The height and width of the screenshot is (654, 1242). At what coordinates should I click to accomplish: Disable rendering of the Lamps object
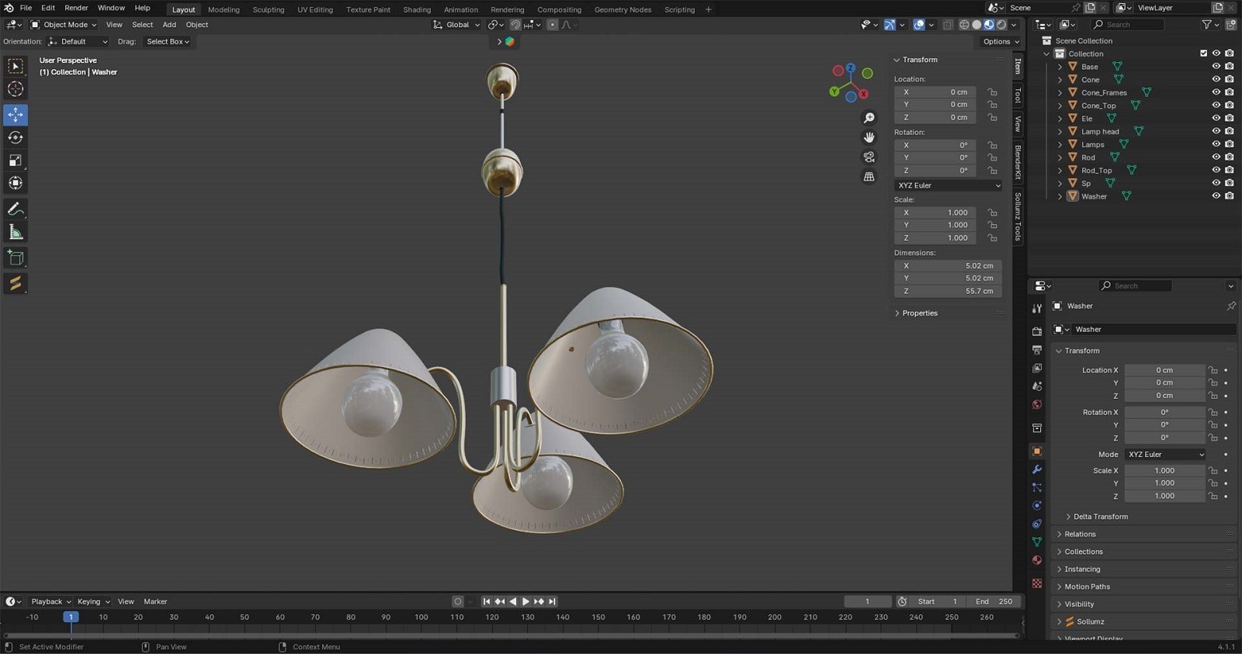[1230, 144]
